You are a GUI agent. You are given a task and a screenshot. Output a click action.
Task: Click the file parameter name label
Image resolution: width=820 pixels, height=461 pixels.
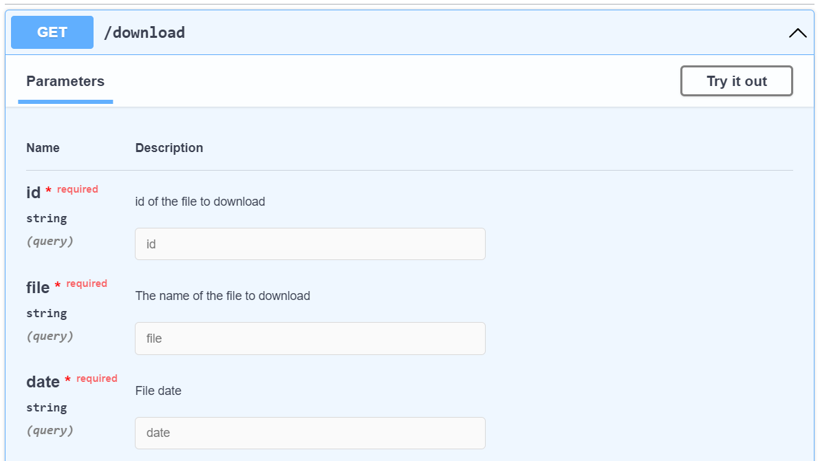38,288
